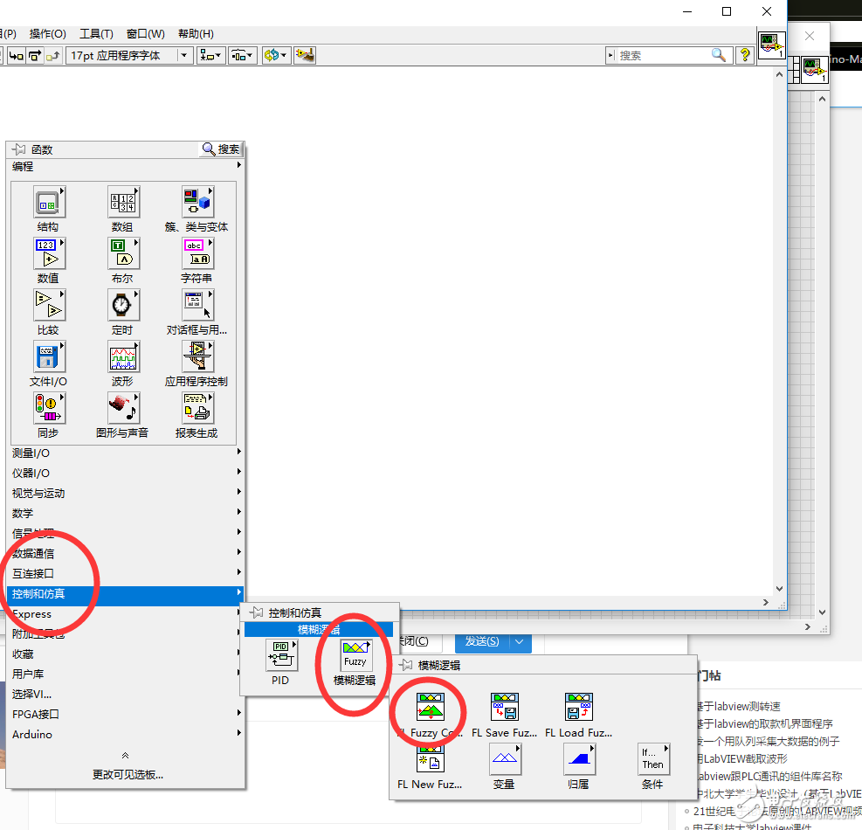The width and height of the screenshot is (862, 830).
Task: Collapse palette with the double-chevron arrow
Action: [126, 756]
